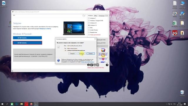Click copy link for 32-bit button
This screenshot has height=106, width=188.
tap(102, 40)
